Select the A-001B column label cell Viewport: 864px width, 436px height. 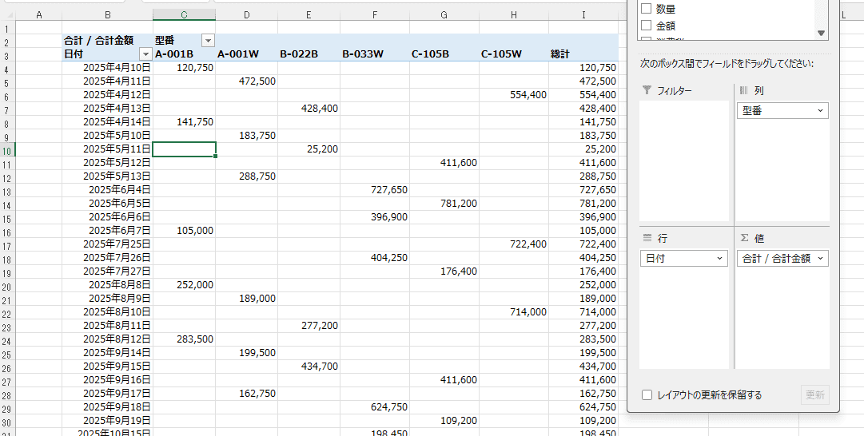pos(184,54)
